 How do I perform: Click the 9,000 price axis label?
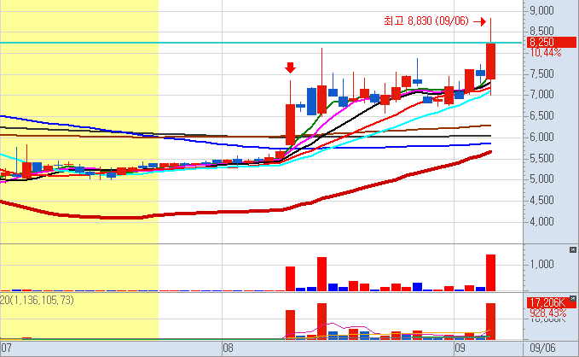tap(541, 11)
